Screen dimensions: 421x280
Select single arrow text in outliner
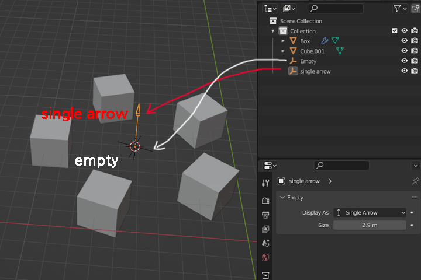(x=315, y=72)
